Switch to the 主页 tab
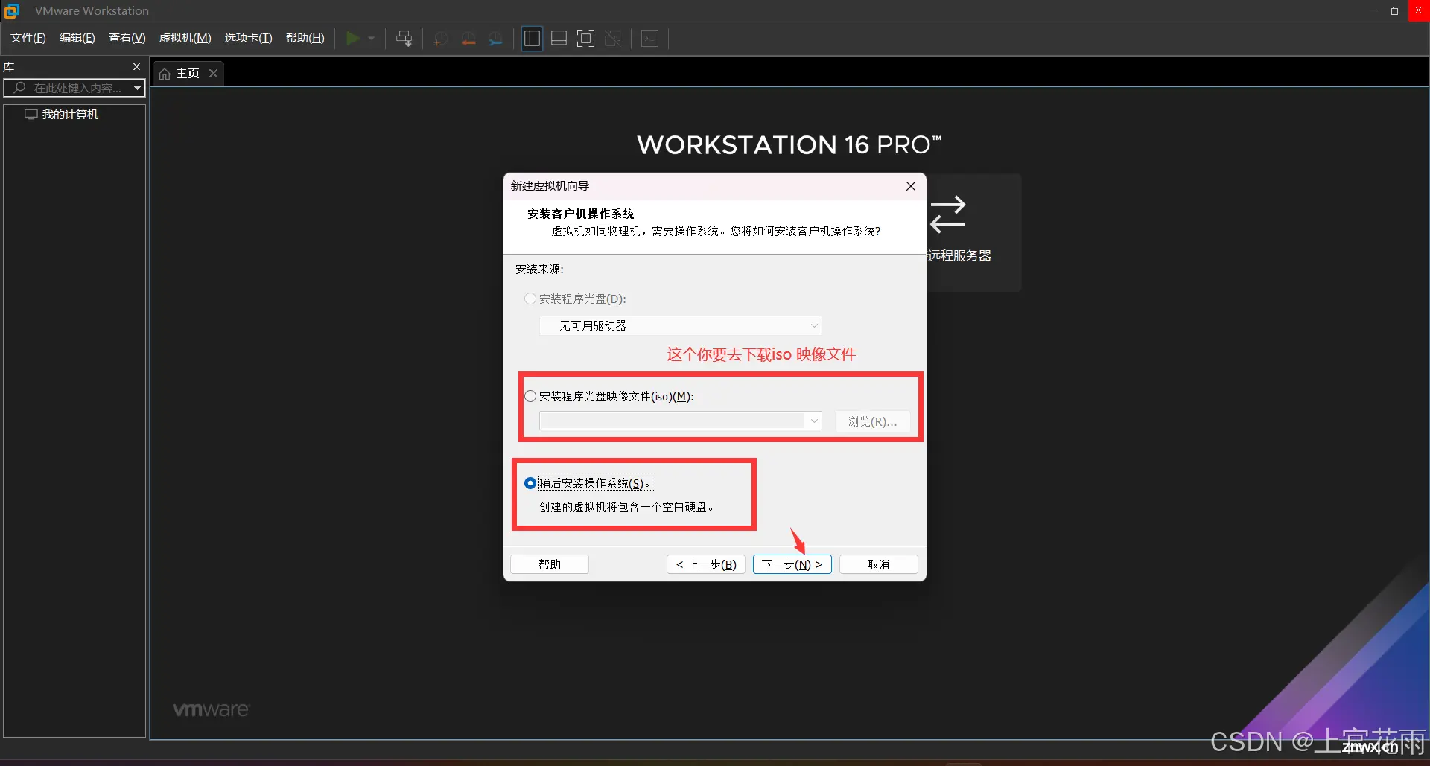The width and height of the screenshot is (1430, 766). (x=188, y=74)
